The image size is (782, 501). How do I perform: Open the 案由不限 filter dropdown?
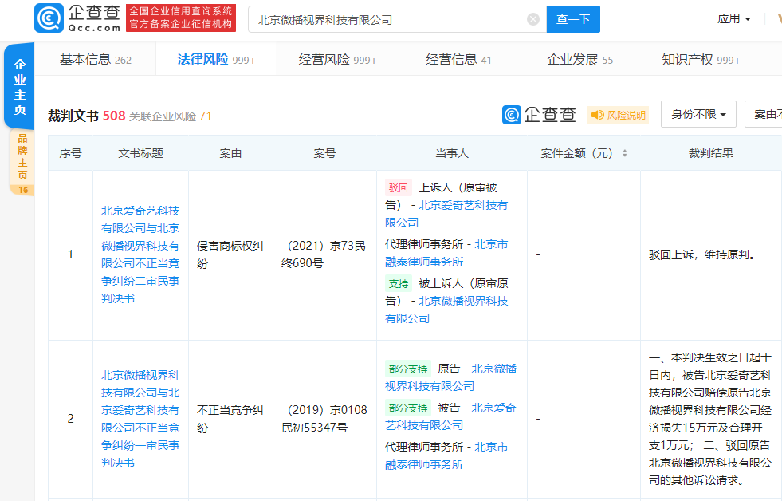tap(764, 115)
